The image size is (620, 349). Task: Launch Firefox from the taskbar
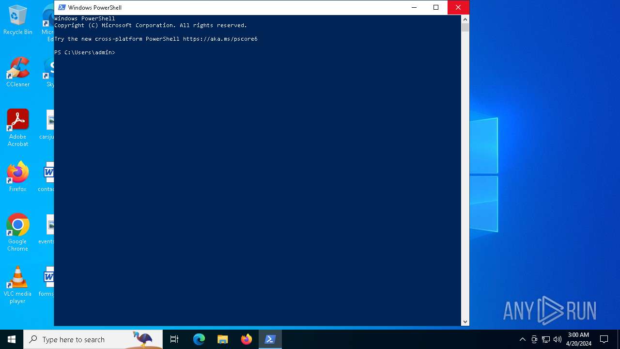[x=247, y=339]
